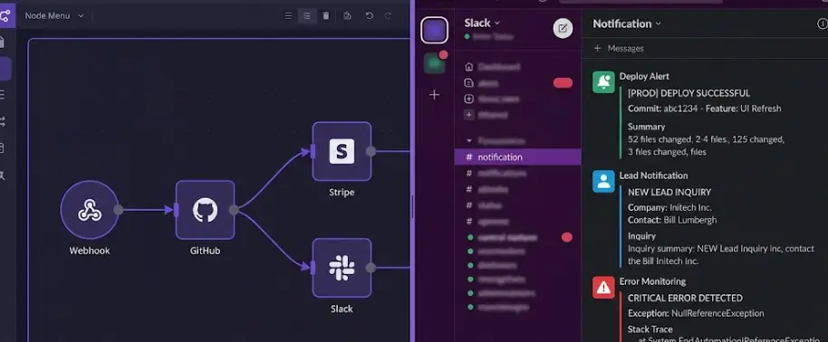Select the Slack node on canvas

point(342,268)
